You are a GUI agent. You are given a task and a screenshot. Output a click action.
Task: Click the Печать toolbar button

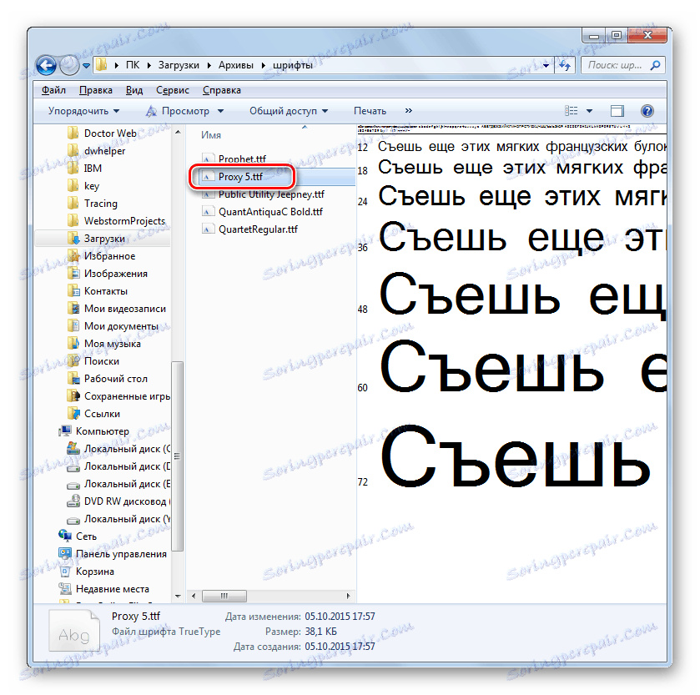pyautogui.click(x=370, y=111)
